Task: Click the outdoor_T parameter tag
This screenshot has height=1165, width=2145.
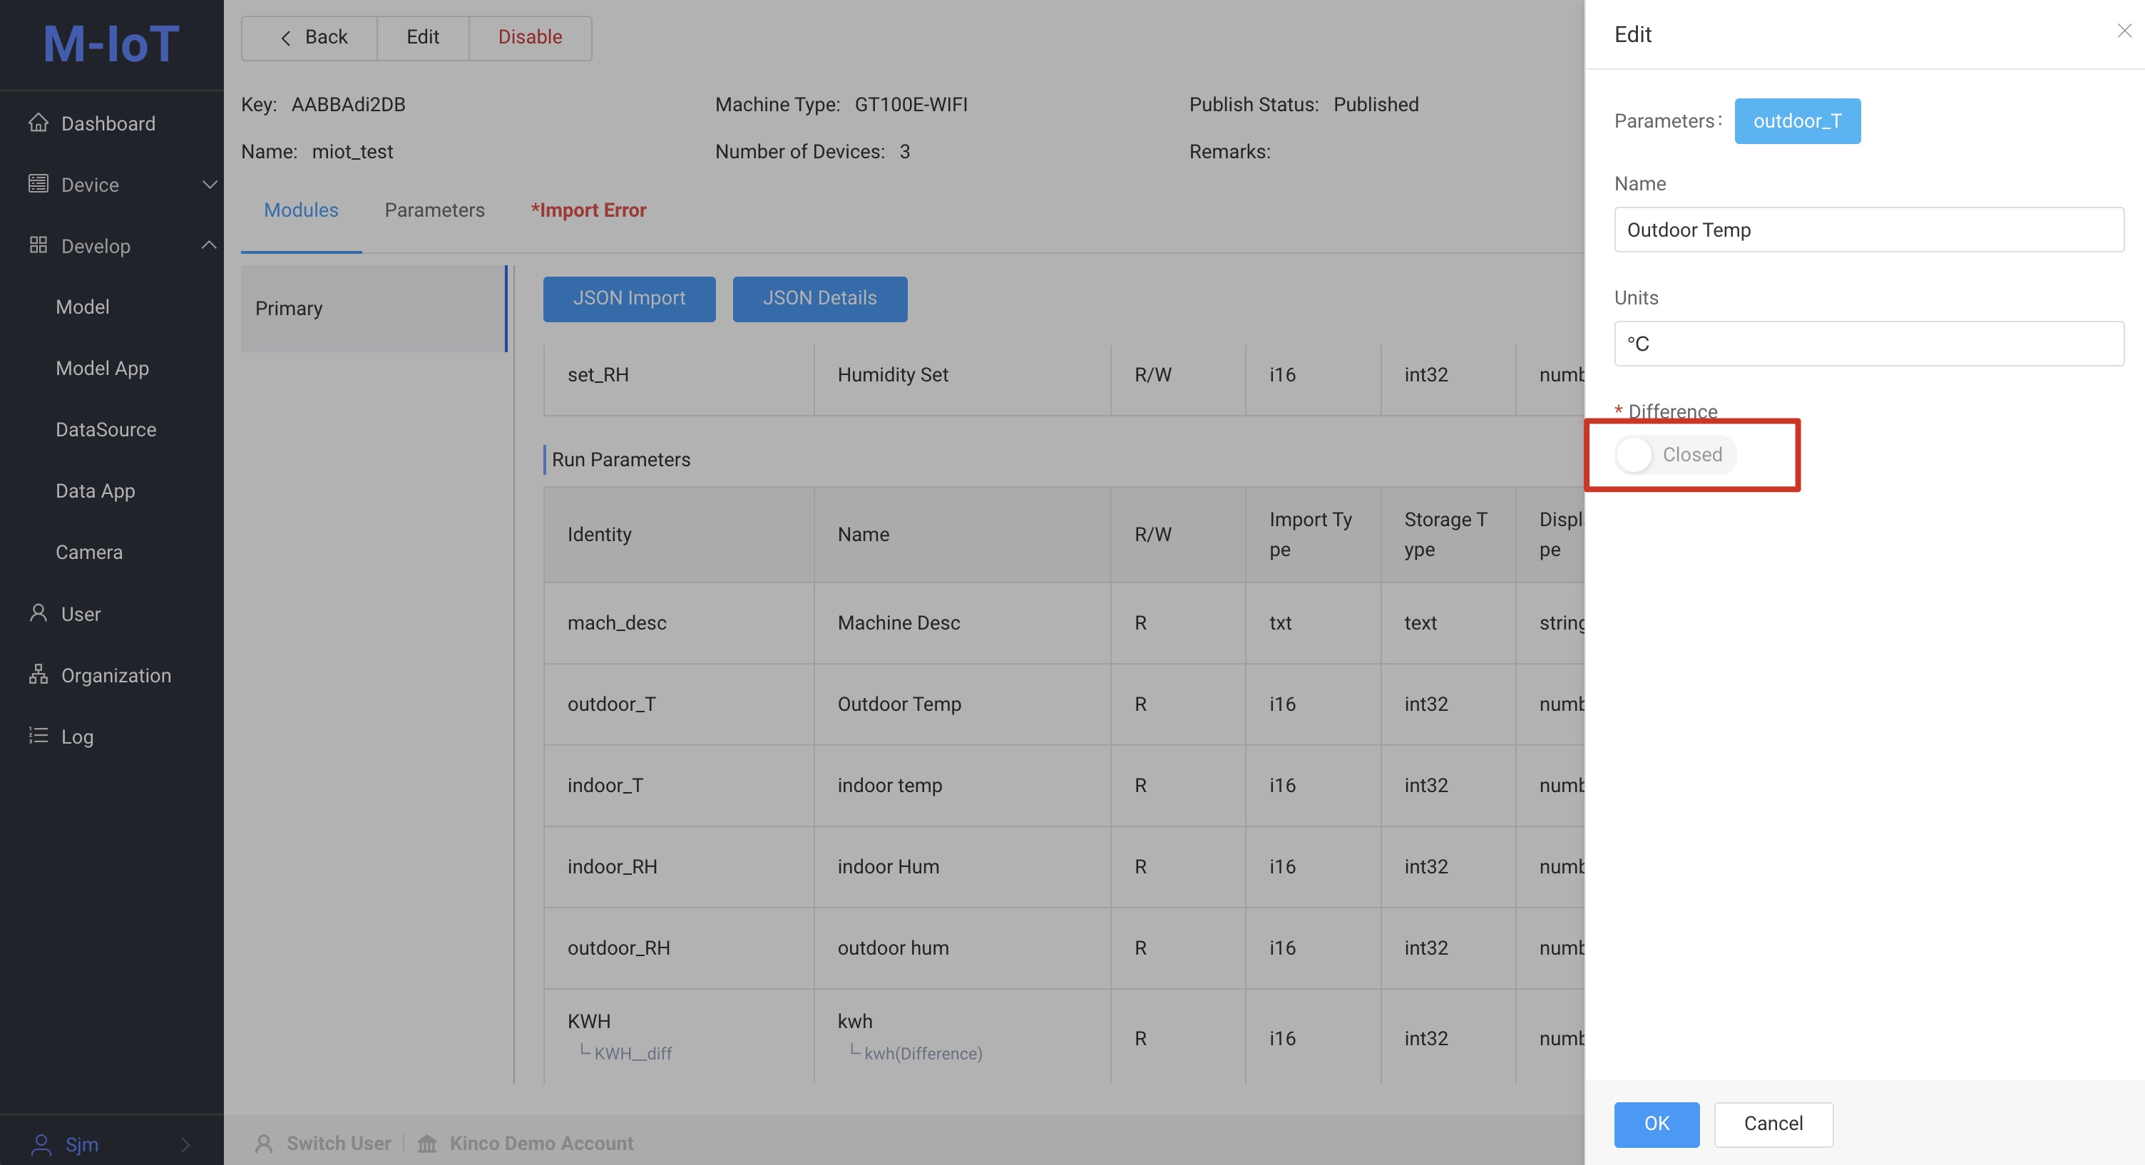Action: tap(1797, 120)
